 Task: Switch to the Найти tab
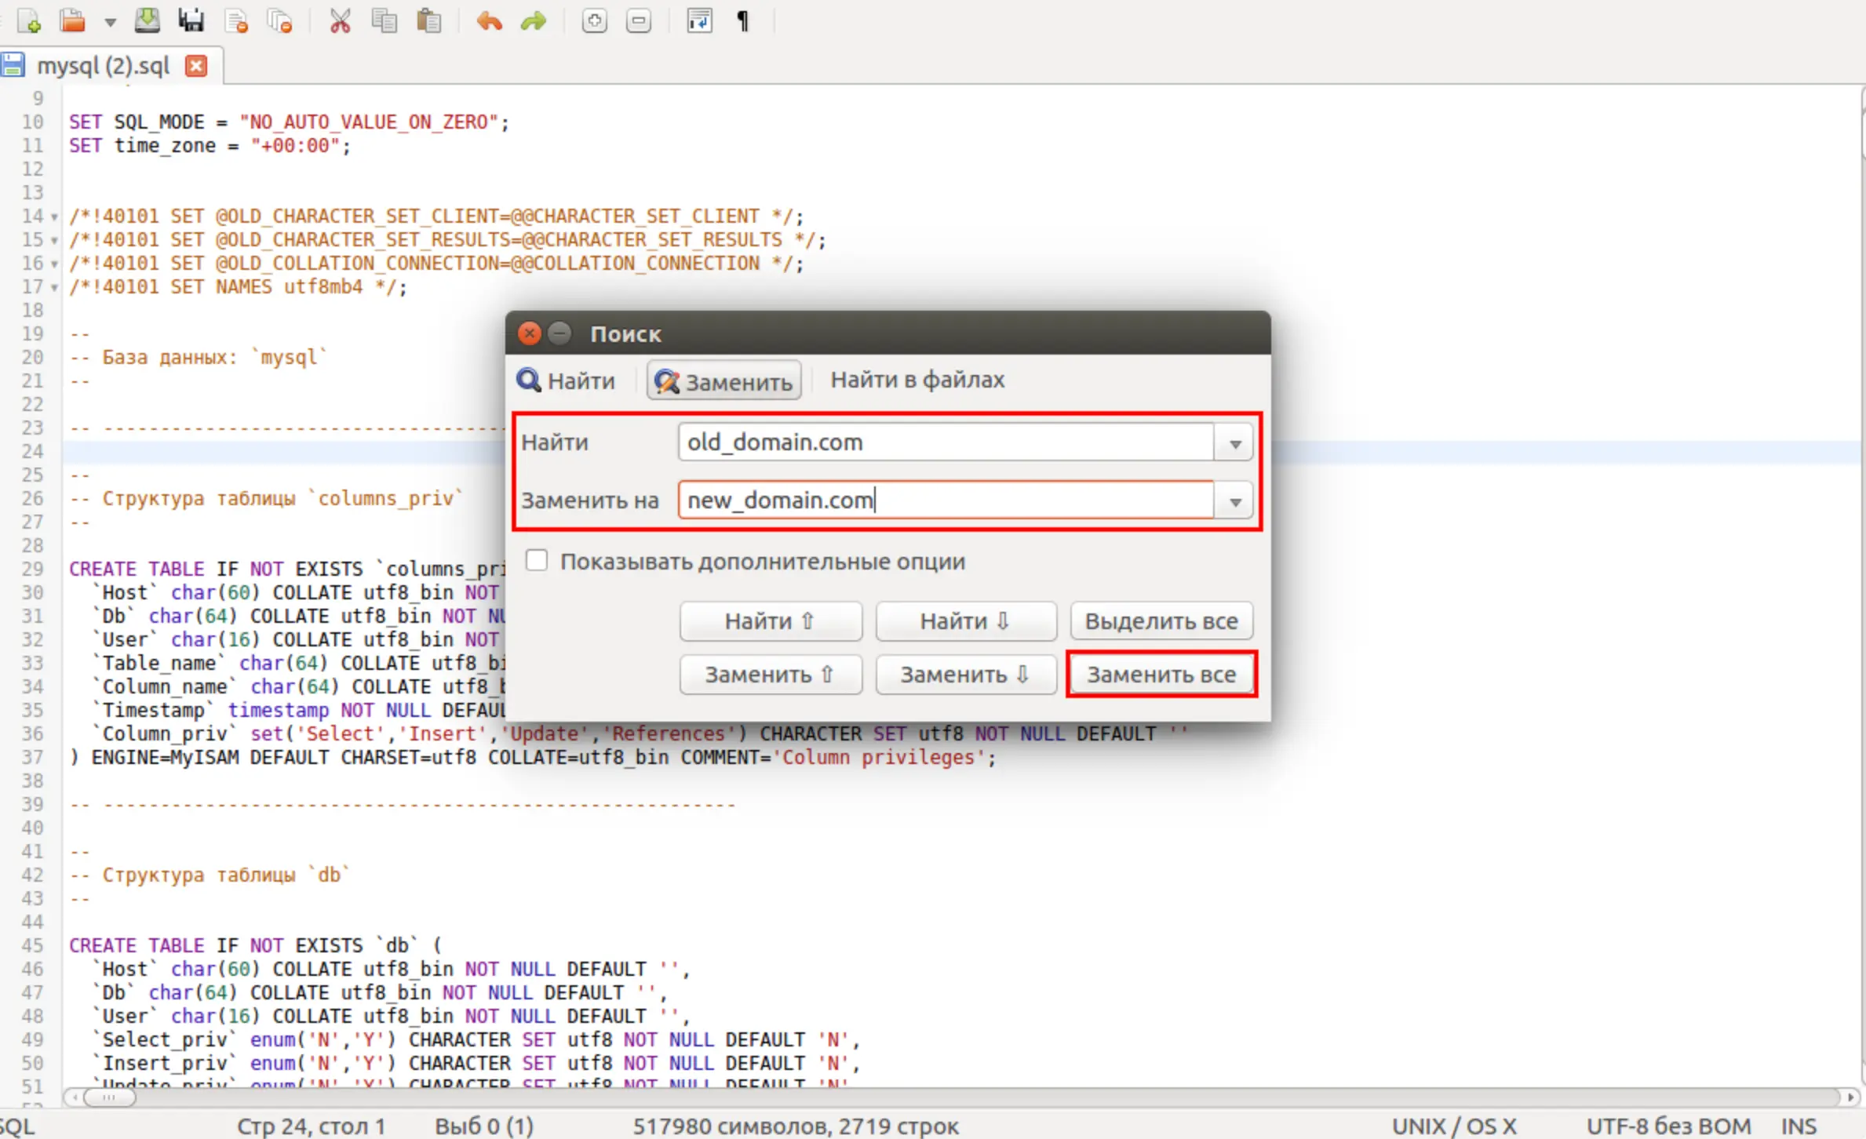pos(566,380)
